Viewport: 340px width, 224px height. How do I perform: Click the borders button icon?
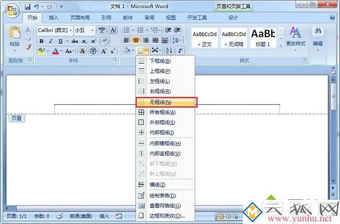tap(140, 51)
